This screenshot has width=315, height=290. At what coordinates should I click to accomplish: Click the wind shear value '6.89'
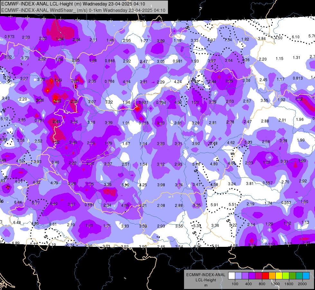16,243
